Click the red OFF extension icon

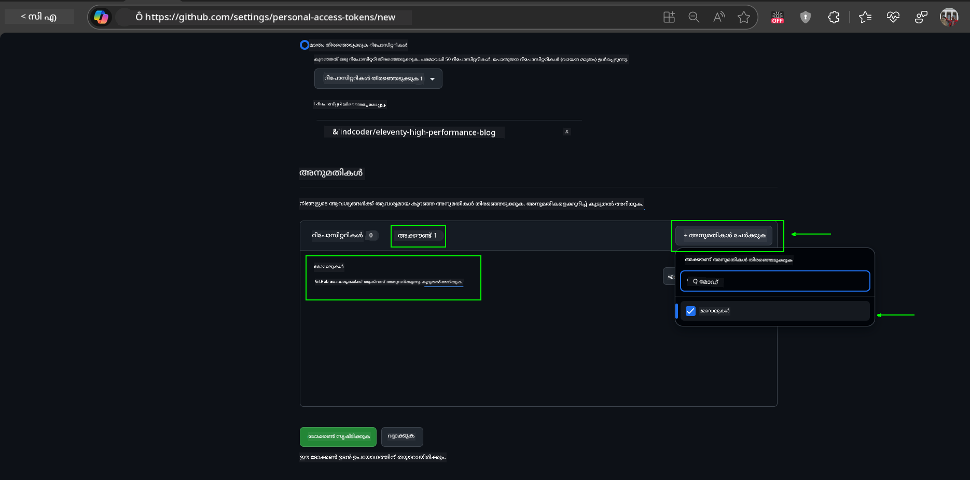777,17
